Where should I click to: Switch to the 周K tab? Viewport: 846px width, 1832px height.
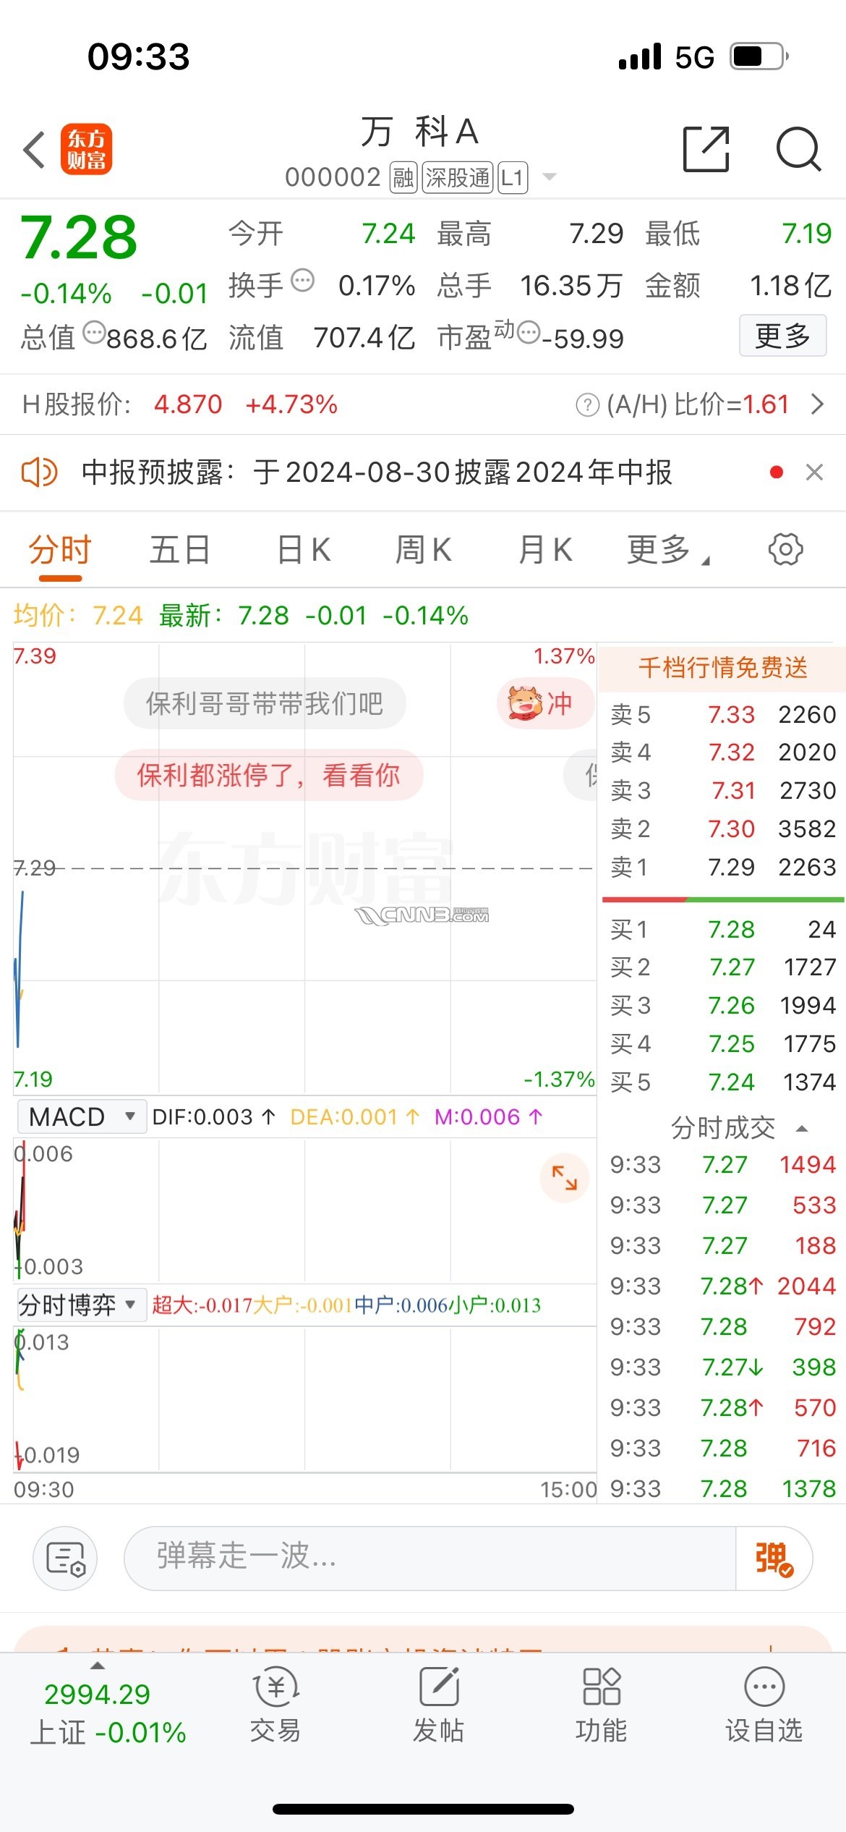click(424, 550)
